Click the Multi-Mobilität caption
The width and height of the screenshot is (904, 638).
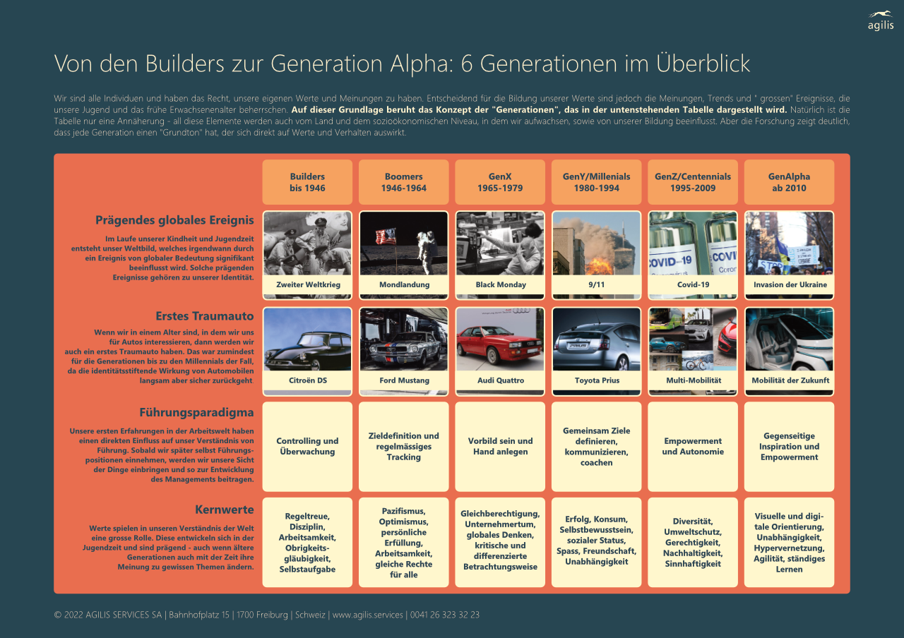point(693,380)
